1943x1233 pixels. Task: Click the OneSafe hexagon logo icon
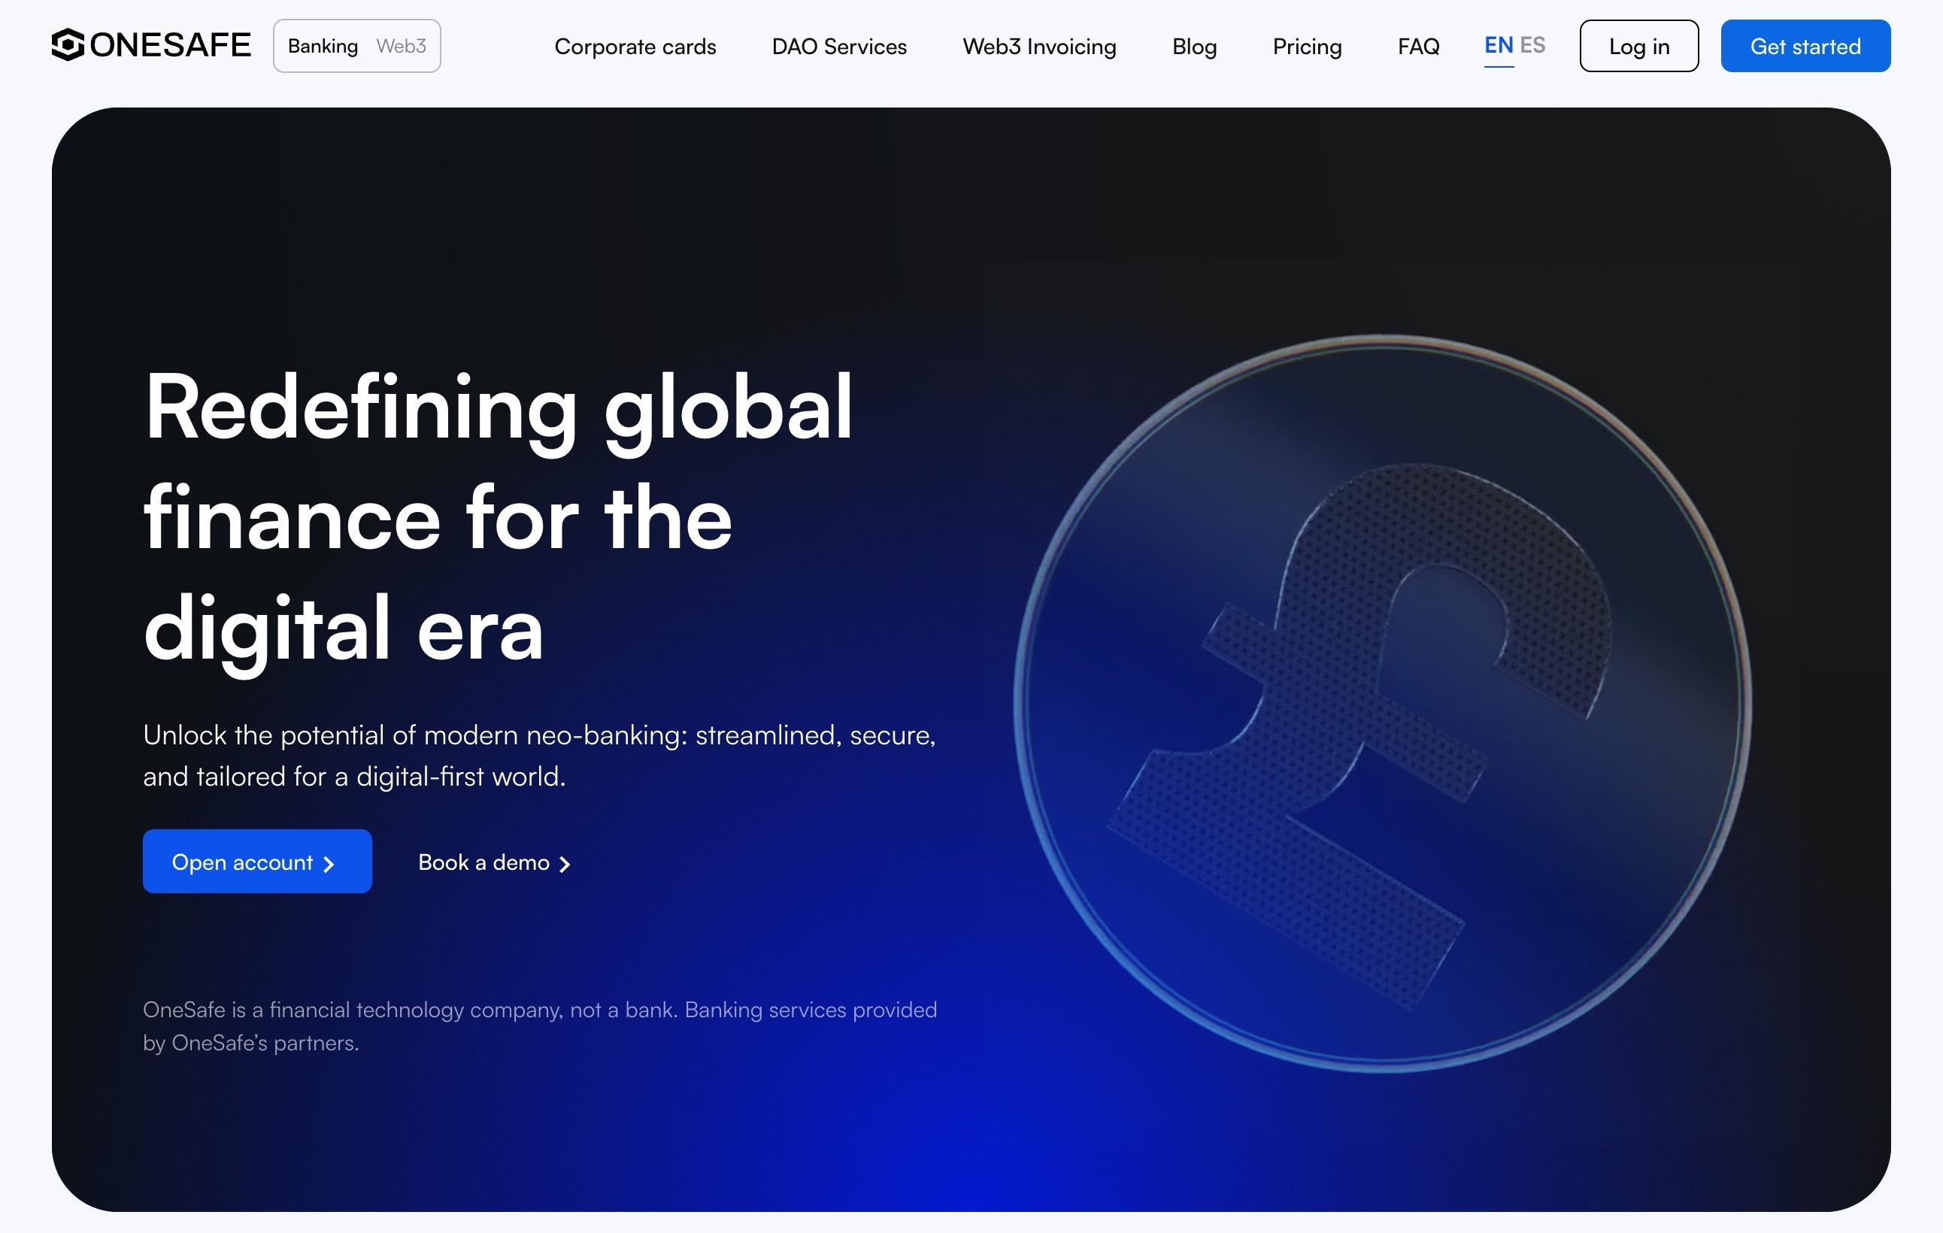click(68, 45)
